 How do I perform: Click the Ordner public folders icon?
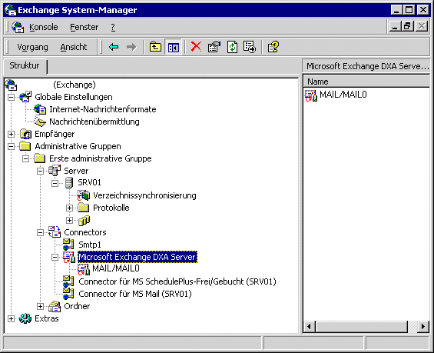click(x=55, y=306)
